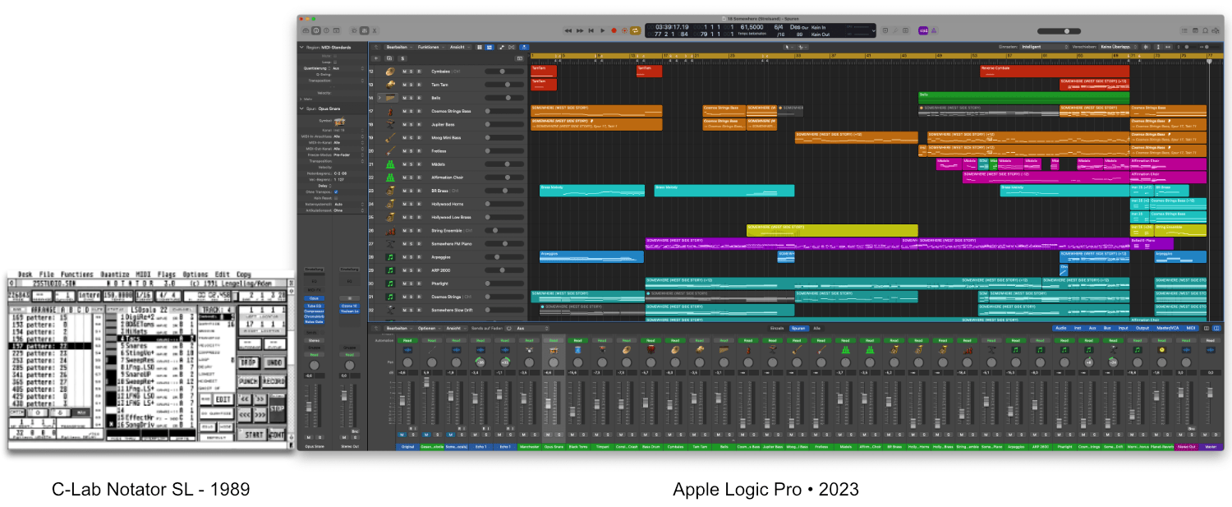Mute the Cymbales track
Image resolution: width=1232 pixels, height=507 pixels.
pos(404,71)
